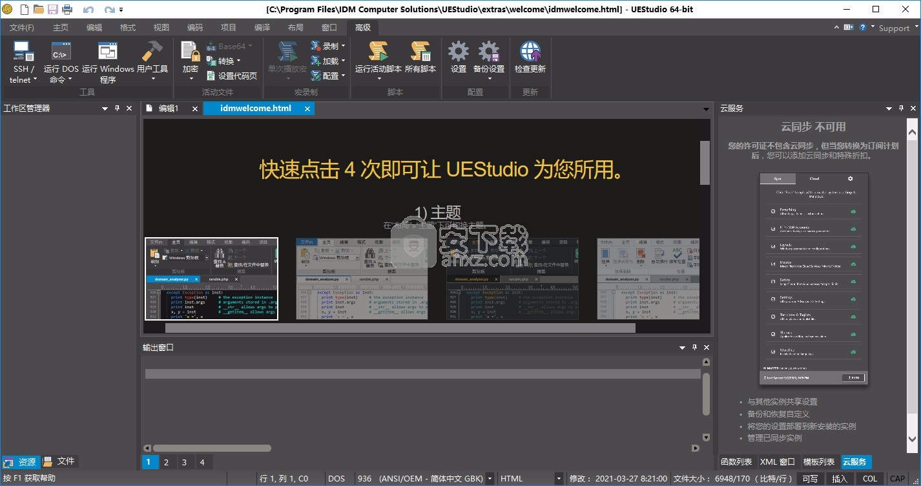Open the backup settings gear
This screenshot has height=486, width=921.
tap(489, 61)
